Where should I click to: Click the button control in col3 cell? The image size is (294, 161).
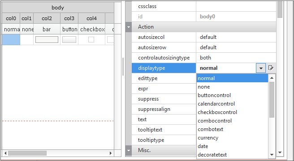[69, 39]
